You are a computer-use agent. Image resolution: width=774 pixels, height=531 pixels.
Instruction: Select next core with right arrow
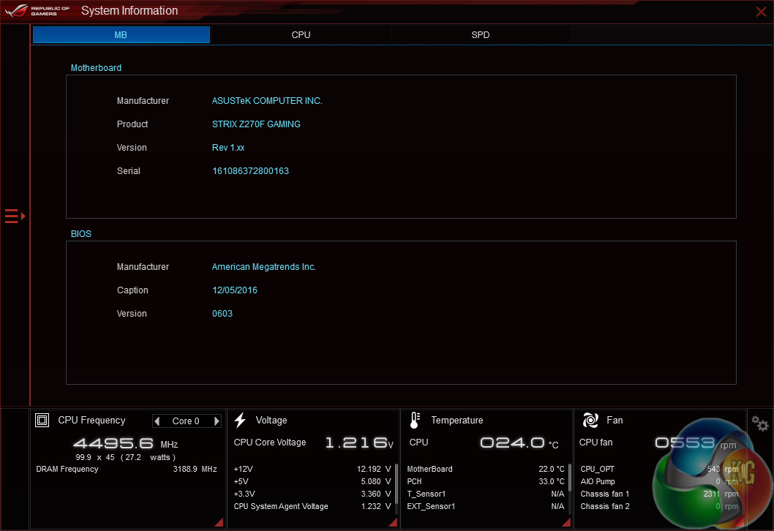pos(217,421)
